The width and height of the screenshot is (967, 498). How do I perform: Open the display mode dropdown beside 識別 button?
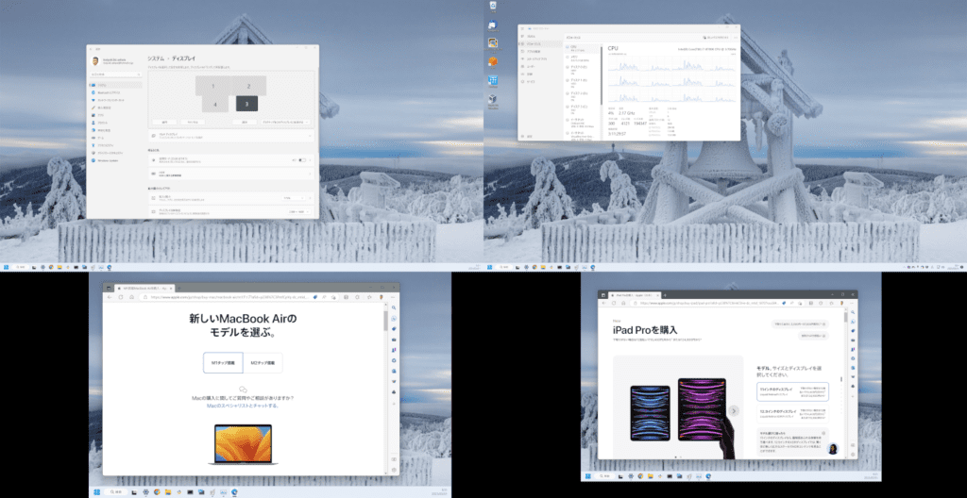285,122
